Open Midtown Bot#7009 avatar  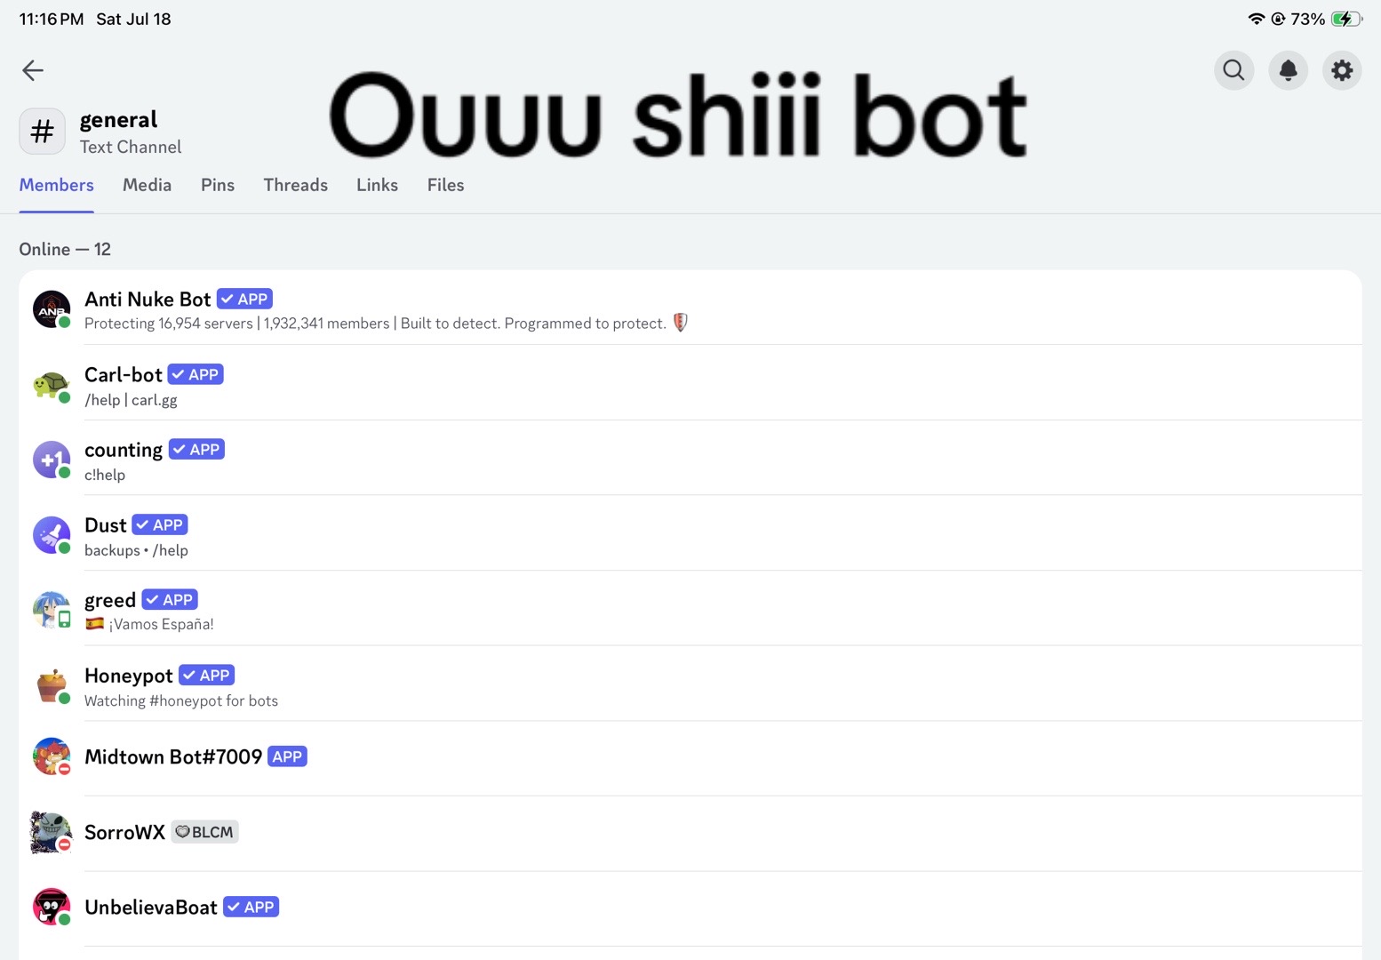[x=52, y=756]
